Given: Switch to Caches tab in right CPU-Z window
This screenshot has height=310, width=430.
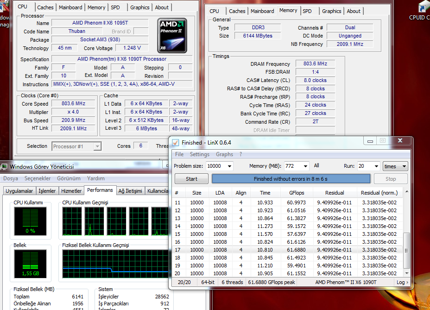Looking at the screenshot, I should tap(237, 11).
